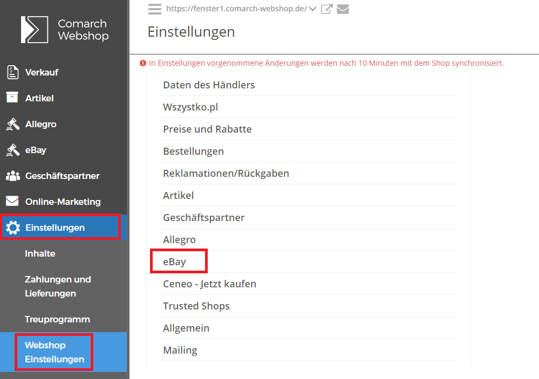Image resolution: width=539 pixels, height=379 pixels.
Task: Open Verkauf via its document icon
Action: (x=13, y=72)
